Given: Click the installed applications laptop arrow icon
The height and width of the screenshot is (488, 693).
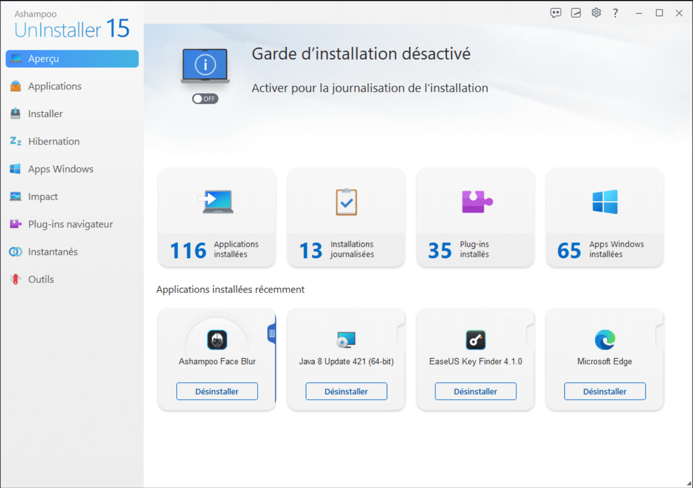Looking at the screenshot, I should (216, 202).
